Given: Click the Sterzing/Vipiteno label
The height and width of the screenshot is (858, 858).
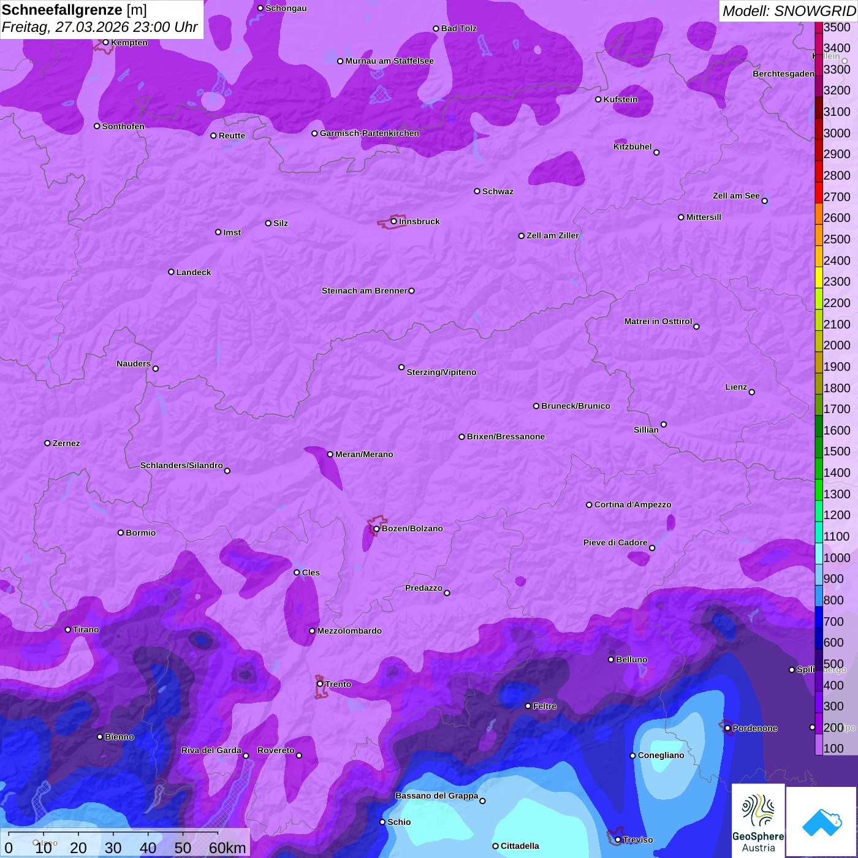Looking at the screenshot, I should [442, 372].
